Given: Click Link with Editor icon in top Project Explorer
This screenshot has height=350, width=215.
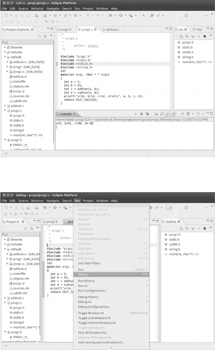Looking at the screenshot, I should pyautogui.click(x=45, y=36).
